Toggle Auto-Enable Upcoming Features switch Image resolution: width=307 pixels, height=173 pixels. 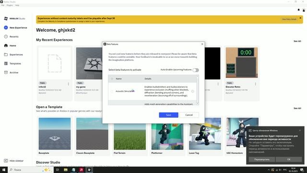coord(196,70)
